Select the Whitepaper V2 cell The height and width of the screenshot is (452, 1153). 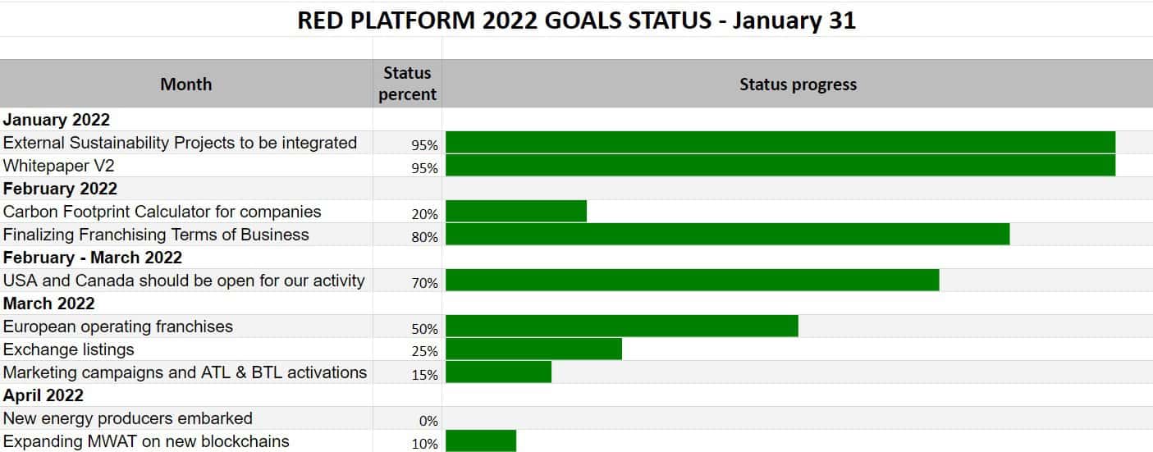(186, 166)
